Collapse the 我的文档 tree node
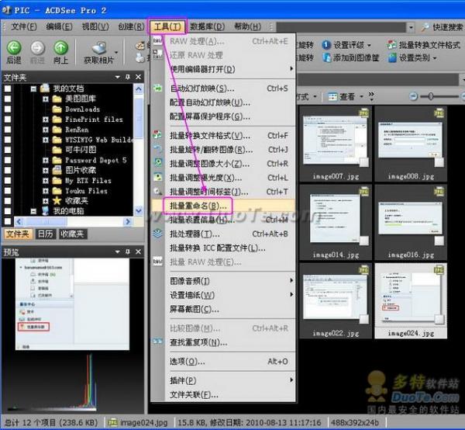Viewport: 465px width, 430px height. [x=33, y=88]
